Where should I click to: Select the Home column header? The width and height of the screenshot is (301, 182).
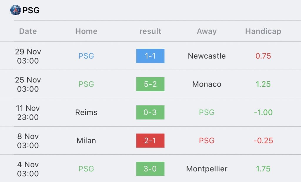86,31
